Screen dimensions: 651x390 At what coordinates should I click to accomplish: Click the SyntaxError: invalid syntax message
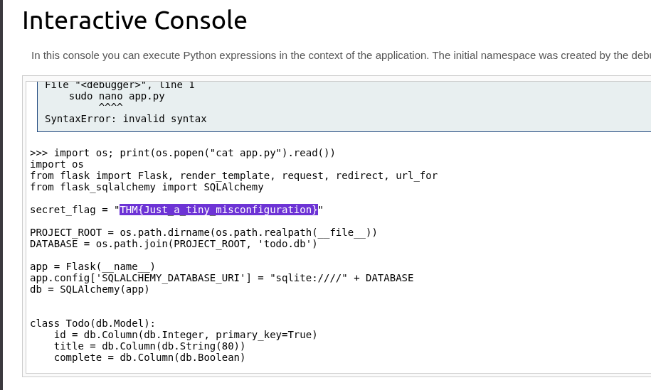(x=125, y=119)
